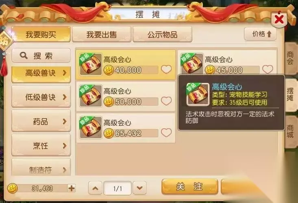Expand the 药品 category
This screenshot has width=298, height=203.
point(41,121)
